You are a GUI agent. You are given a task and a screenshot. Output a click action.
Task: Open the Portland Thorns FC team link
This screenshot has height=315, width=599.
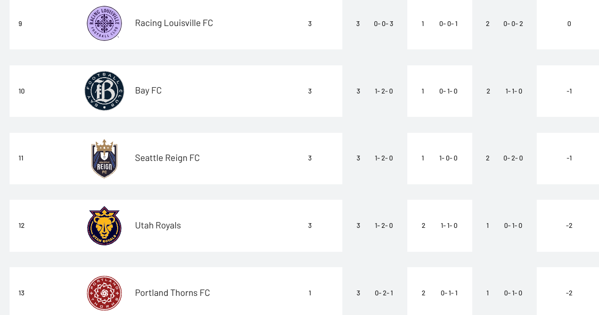pos(173,293)
